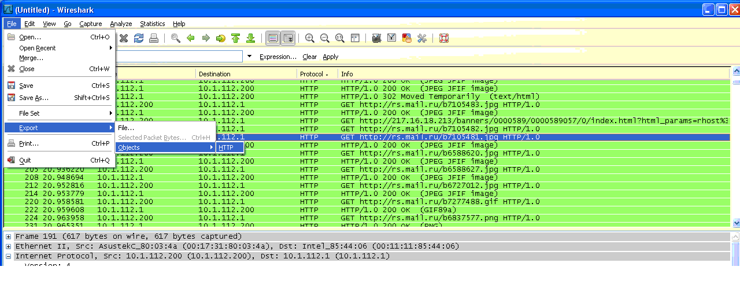740x296 pixels.
Task: Click the Find packet magnifier icon
Action: click(x=175, y=38)
